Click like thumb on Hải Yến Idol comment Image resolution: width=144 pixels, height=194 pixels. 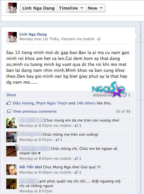pyautogui.click(x=76, y=172)
